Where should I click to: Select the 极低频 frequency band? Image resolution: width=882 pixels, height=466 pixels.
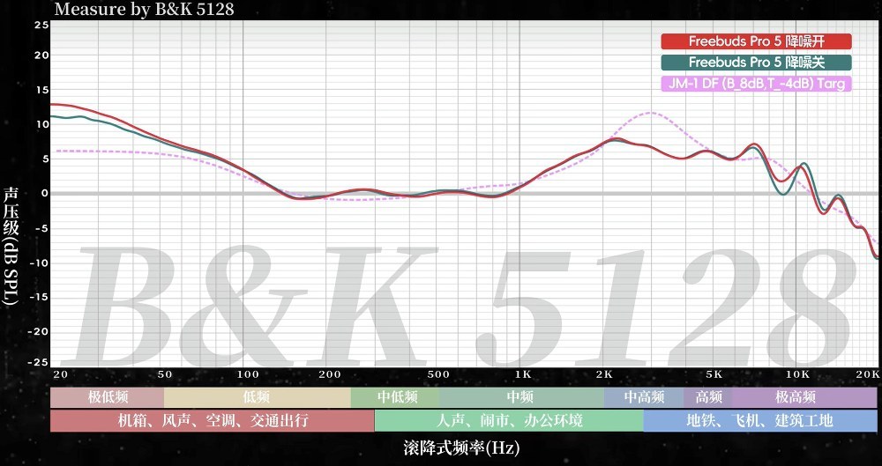[108, 397]
